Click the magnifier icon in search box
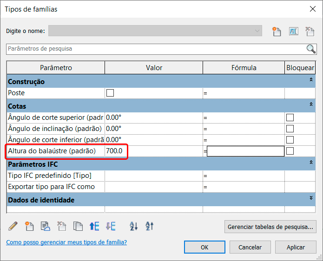The image size is (323, 261). coord(311,49)
